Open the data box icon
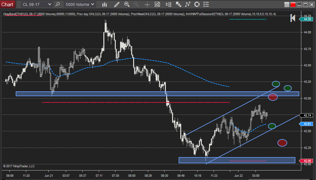The image size is (316, 180). (157, 5)
